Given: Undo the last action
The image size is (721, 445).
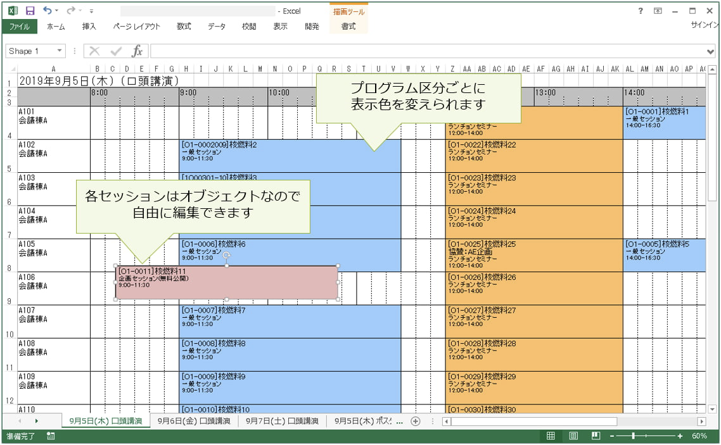Looking at the screenshot, I should coord(47,10).
